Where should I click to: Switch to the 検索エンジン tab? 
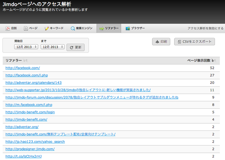coord(81,28)
